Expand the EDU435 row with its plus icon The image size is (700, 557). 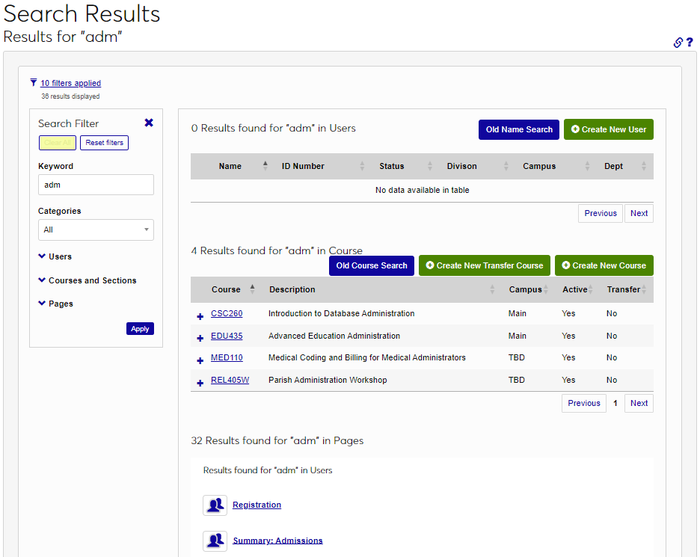point(199,338)
